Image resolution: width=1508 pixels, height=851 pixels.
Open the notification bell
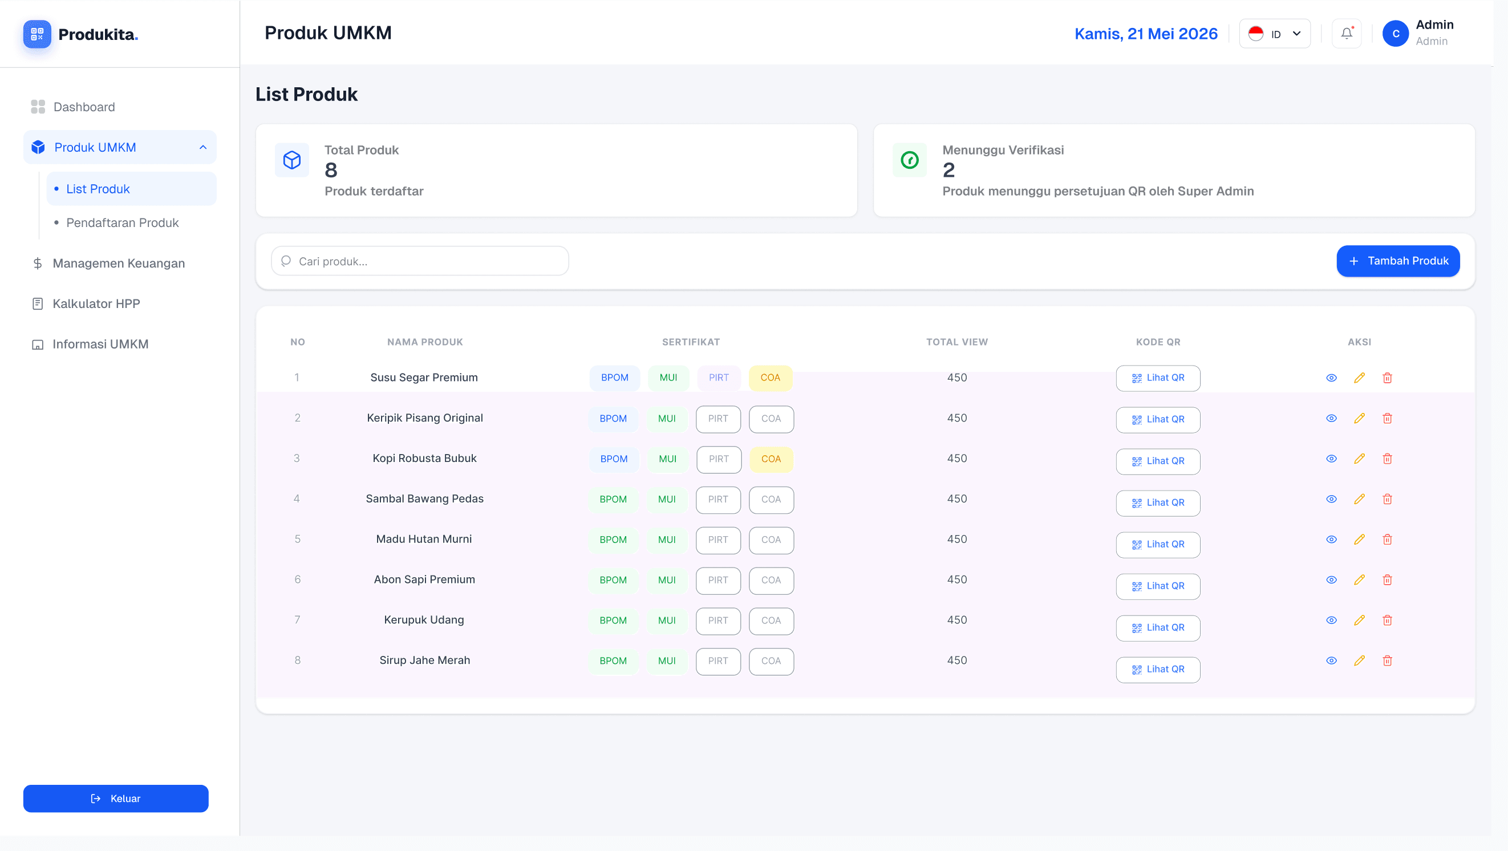click(1346, 34)
